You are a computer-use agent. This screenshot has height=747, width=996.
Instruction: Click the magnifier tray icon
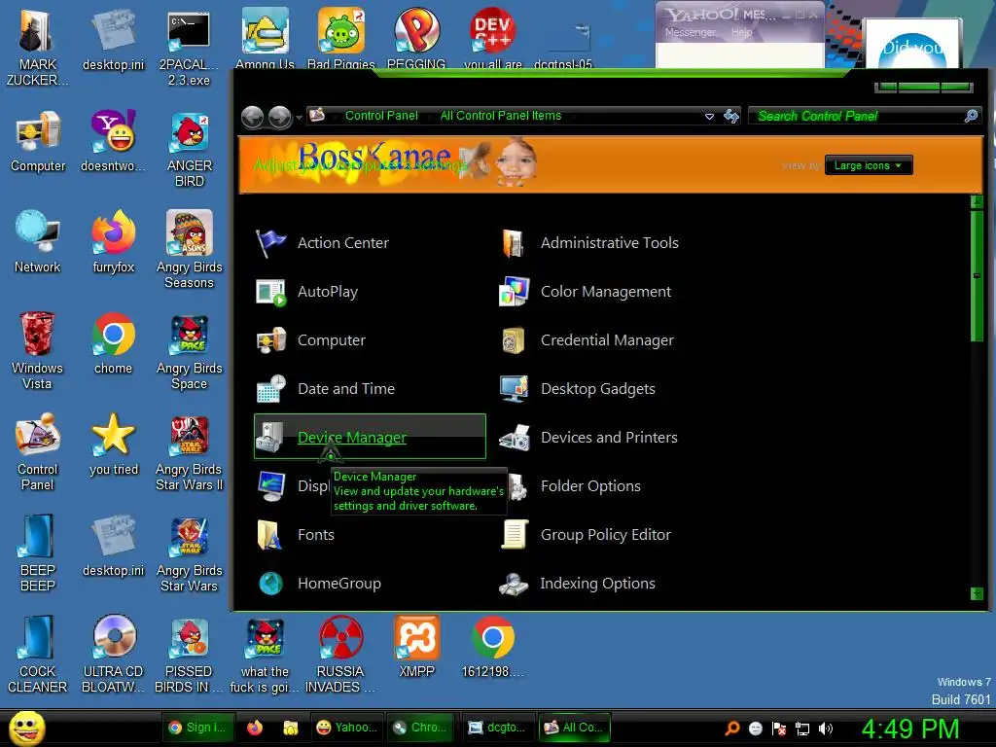click(732, 729)
